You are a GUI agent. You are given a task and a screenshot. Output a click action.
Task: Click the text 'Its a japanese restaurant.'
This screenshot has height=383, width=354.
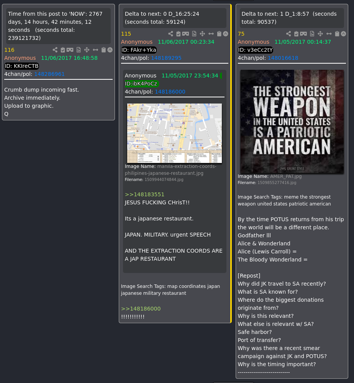(x=159, y=219)
